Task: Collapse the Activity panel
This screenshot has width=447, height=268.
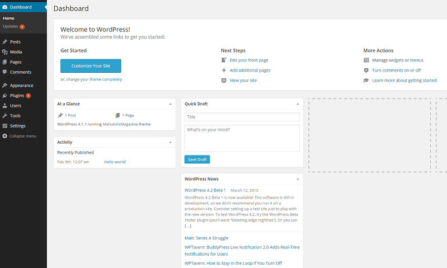Action: pos(170,142)
